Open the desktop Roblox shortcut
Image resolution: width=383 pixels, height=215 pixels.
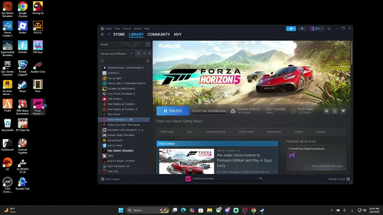click(22, 28)
